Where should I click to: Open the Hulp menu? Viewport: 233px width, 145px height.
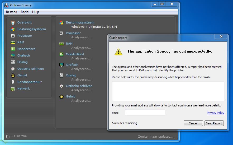point(36,12)
